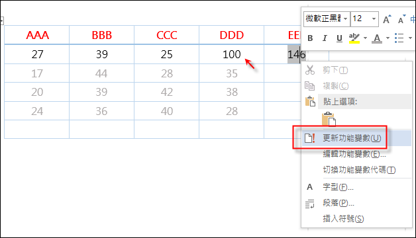Select 切換功能變數代碼(T) menu item
The width and height of the screenshot is (416, 238).
(356, 170)
